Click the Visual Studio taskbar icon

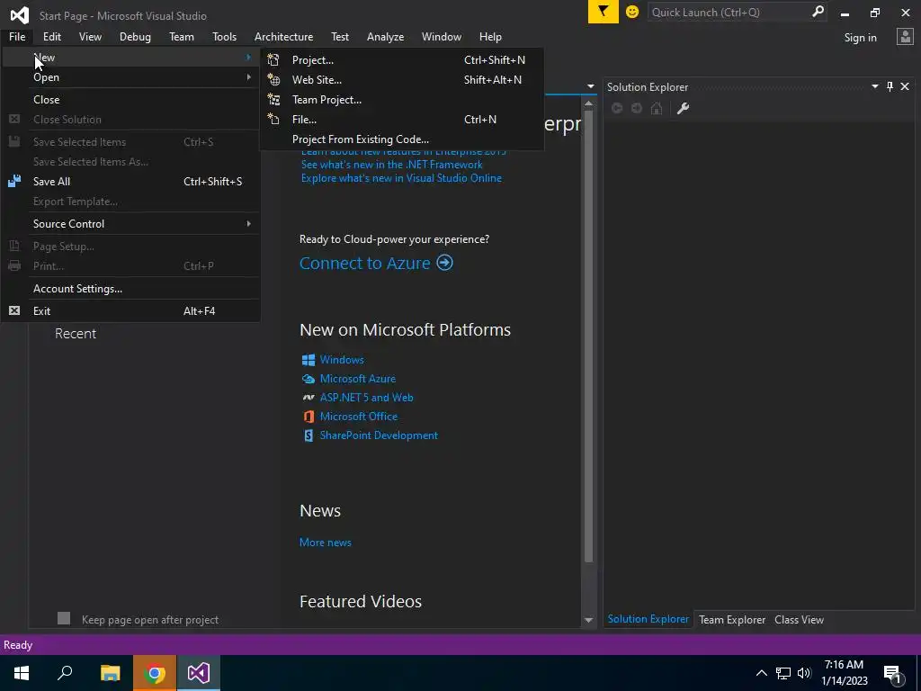[x=199, y=673]
